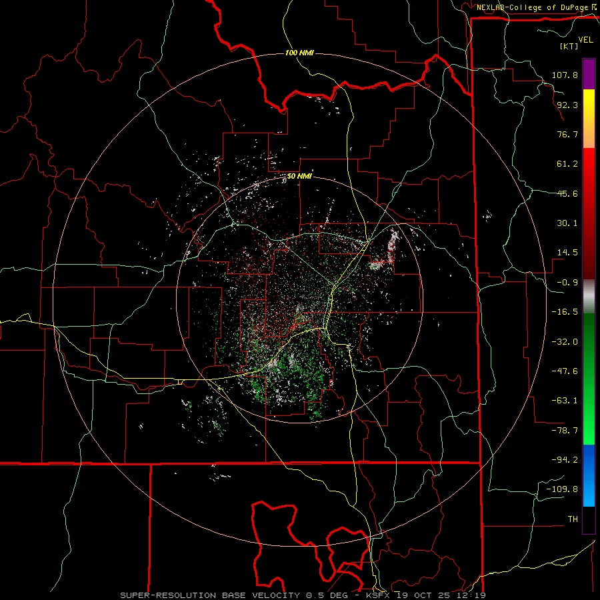Pick the light blue segment near -109.8
Screen dimensions: 600x600
click(x=589, y=492)
